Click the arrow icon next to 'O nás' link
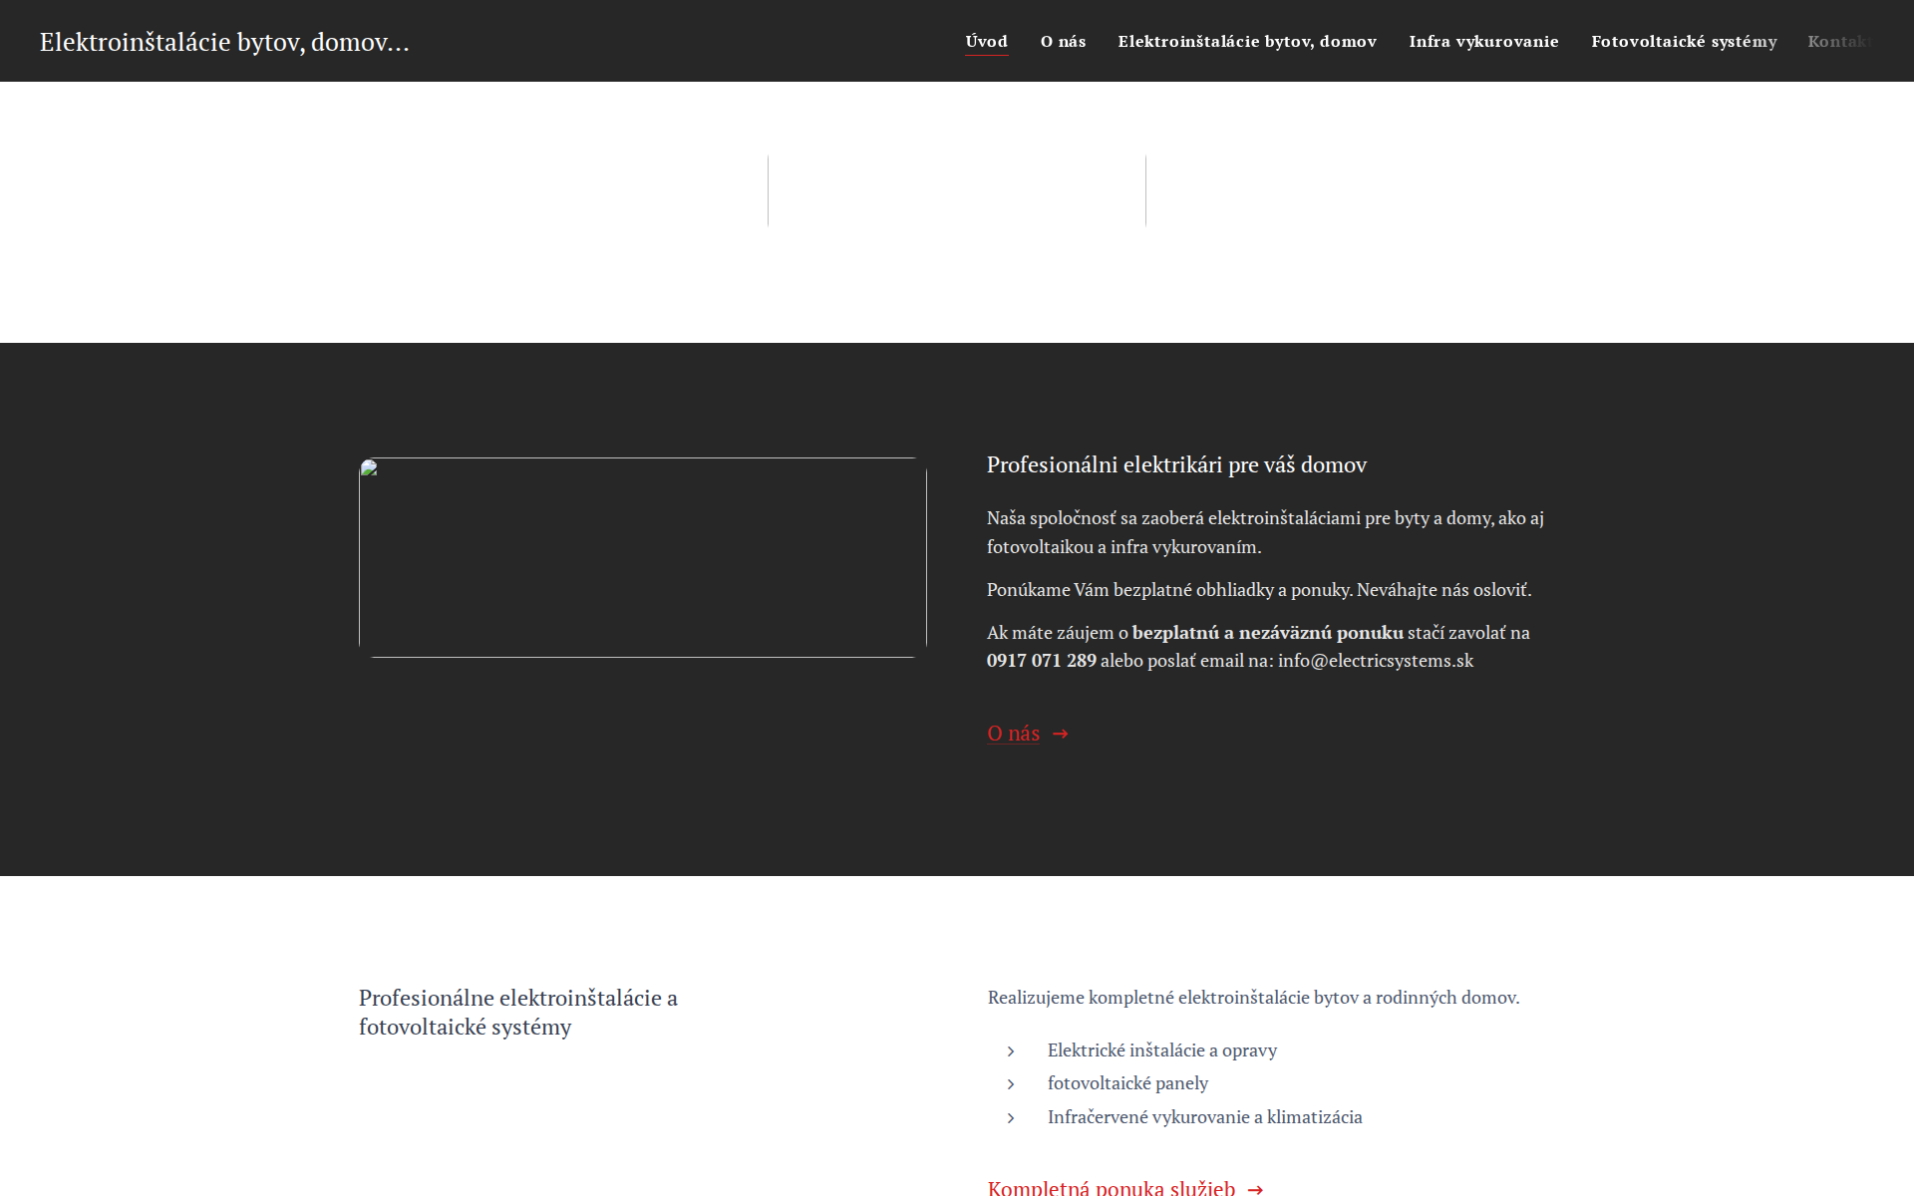The width and height of the screenshot is (1914, 1196). pos(1059,734)
